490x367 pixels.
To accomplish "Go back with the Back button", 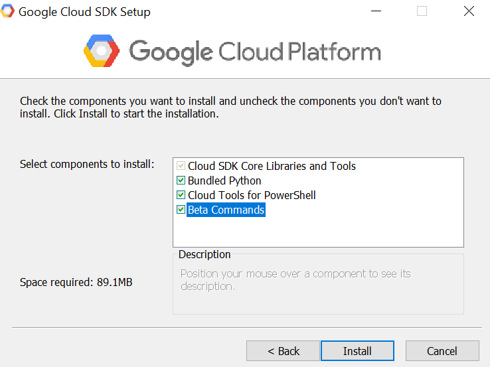I will [283, 351].
